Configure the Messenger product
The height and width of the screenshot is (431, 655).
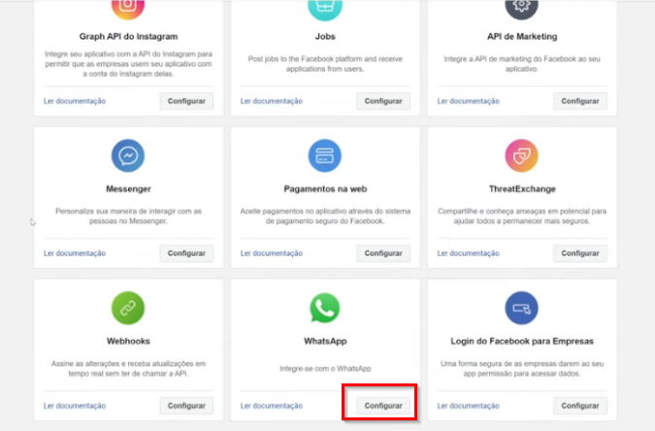[186, 253]
